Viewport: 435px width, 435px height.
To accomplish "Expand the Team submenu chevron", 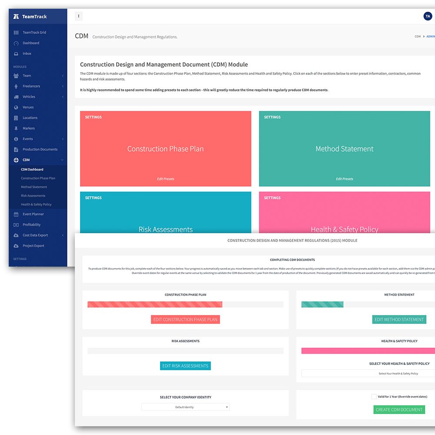I will (x=63, y=76).
